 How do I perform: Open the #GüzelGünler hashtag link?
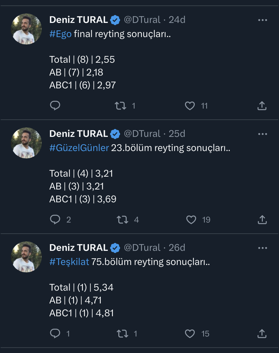pyautogui.click(x=79, y=148)
